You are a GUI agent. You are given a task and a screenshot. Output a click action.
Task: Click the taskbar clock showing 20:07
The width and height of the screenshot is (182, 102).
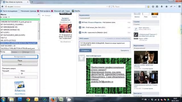point(175,99)
